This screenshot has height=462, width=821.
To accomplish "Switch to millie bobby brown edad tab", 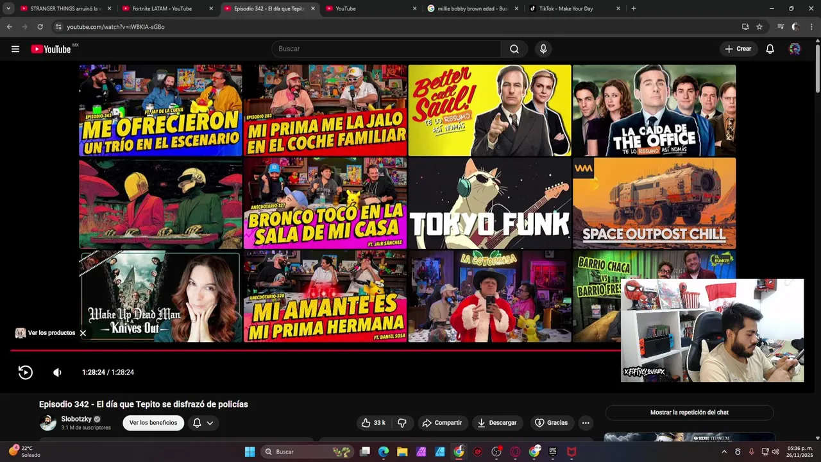I will point(473,8).
